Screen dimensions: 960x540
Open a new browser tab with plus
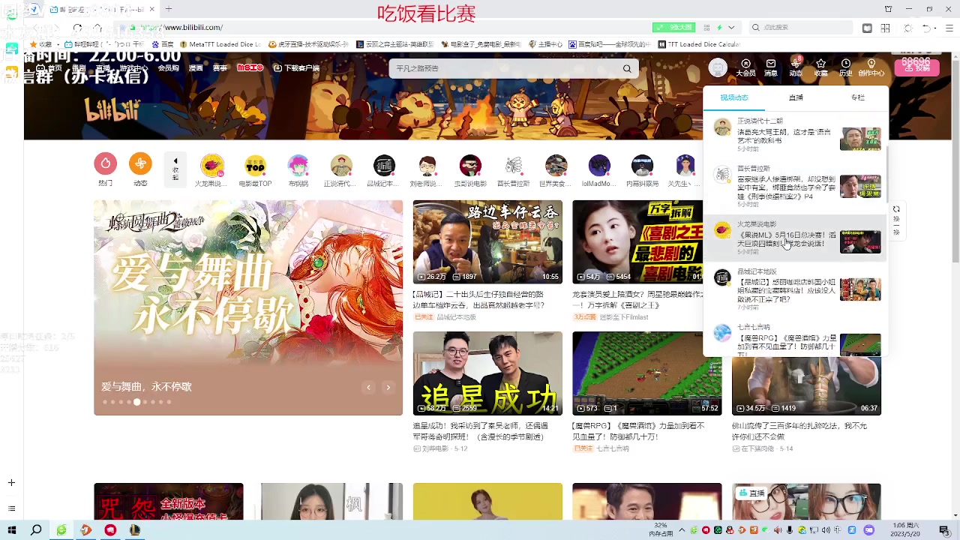tap(169, 9)
